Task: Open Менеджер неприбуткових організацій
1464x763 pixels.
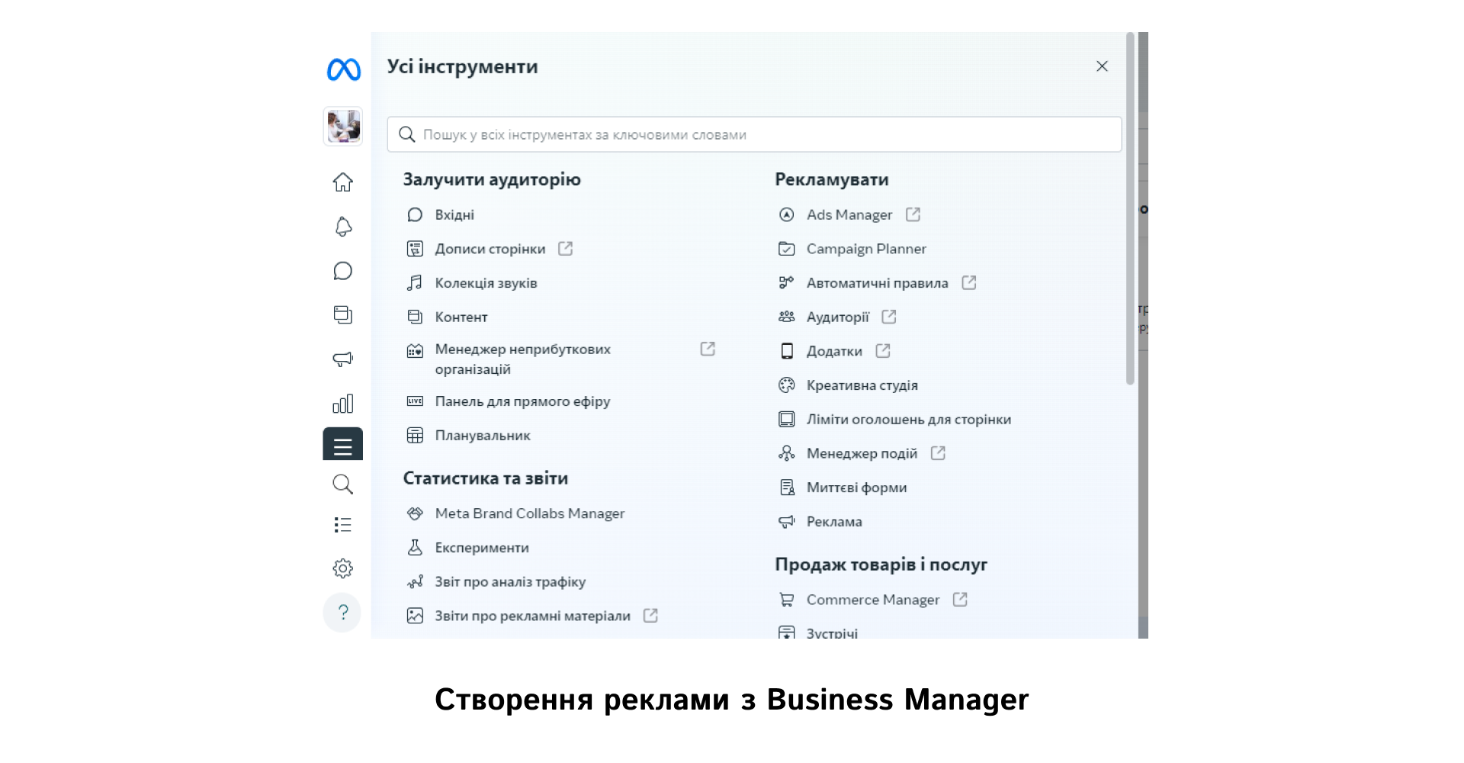Action: pos(523,359)
